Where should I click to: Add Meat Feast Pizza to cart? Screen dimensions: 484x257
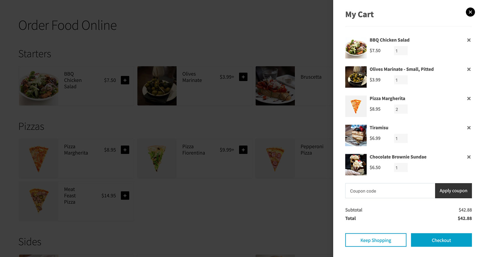pos(125,195)
